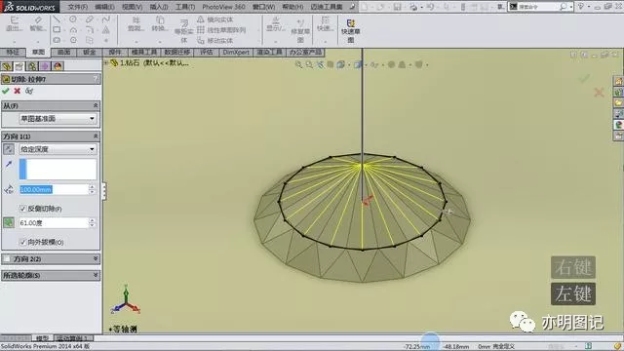Open the 草图基准面 start condition dropdown

[58, 119]
